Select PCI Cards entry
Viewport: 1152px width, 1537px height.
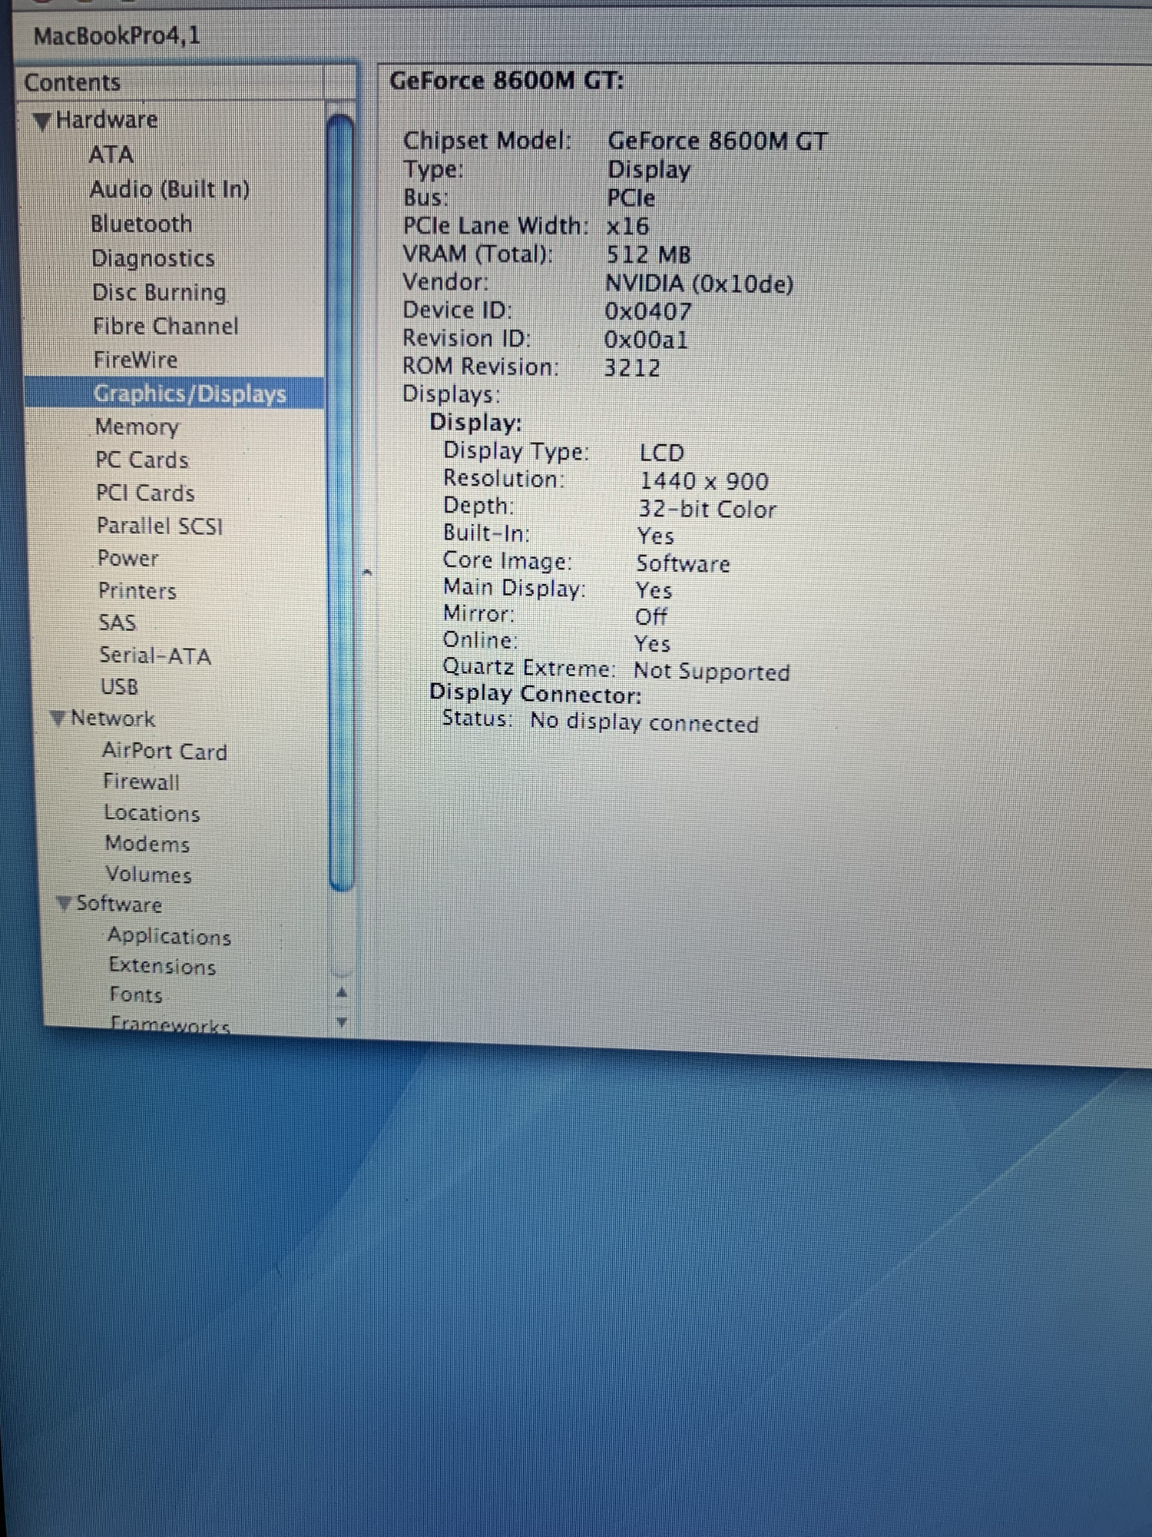(x=145, y=493)
